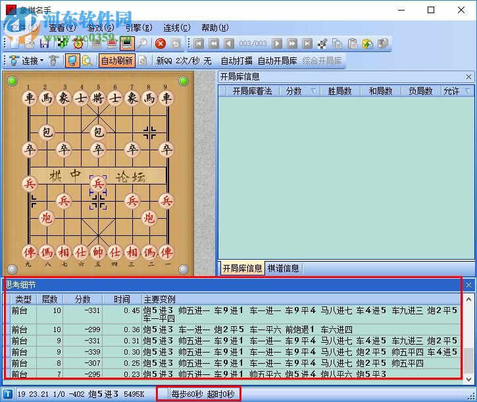This screenshot has width=477, height=402.
Task: Click the edit position brush icon
Action: tap(322, 44)
